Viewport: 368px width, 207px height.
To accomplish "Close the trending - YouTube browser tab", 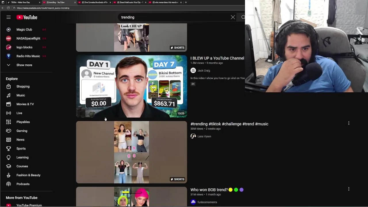I will pos(75,2).
